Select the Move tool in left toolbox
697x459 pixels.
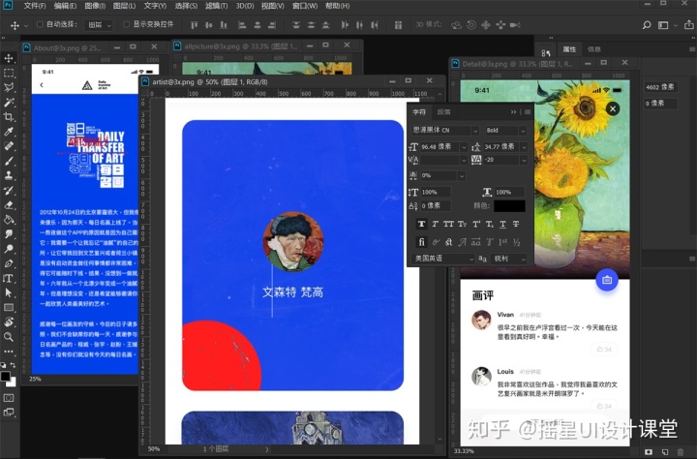[9, 58]
